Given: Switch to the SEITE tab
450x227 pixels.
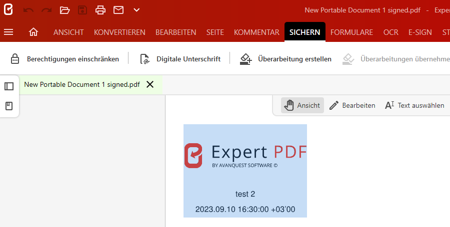Looking at the screenshot, I should pos(215,32).
